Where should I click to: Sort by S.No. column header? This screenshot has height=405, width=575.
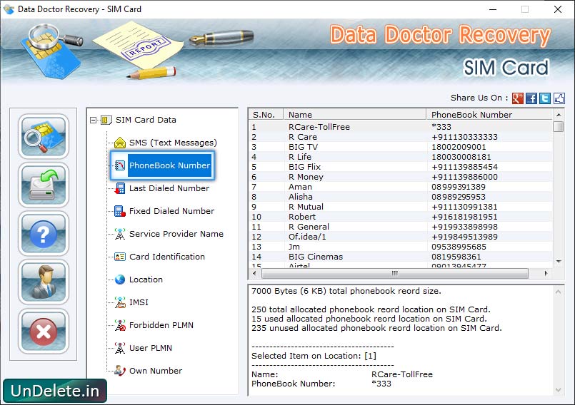pyautogui.click(x=266, y=115)
